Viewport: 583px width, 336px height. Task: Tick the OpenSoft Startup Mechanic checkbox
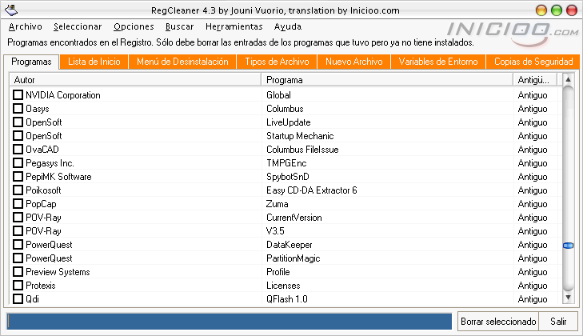tap(18, 135)
